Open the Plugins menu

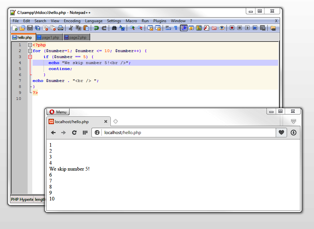(160, 21)
